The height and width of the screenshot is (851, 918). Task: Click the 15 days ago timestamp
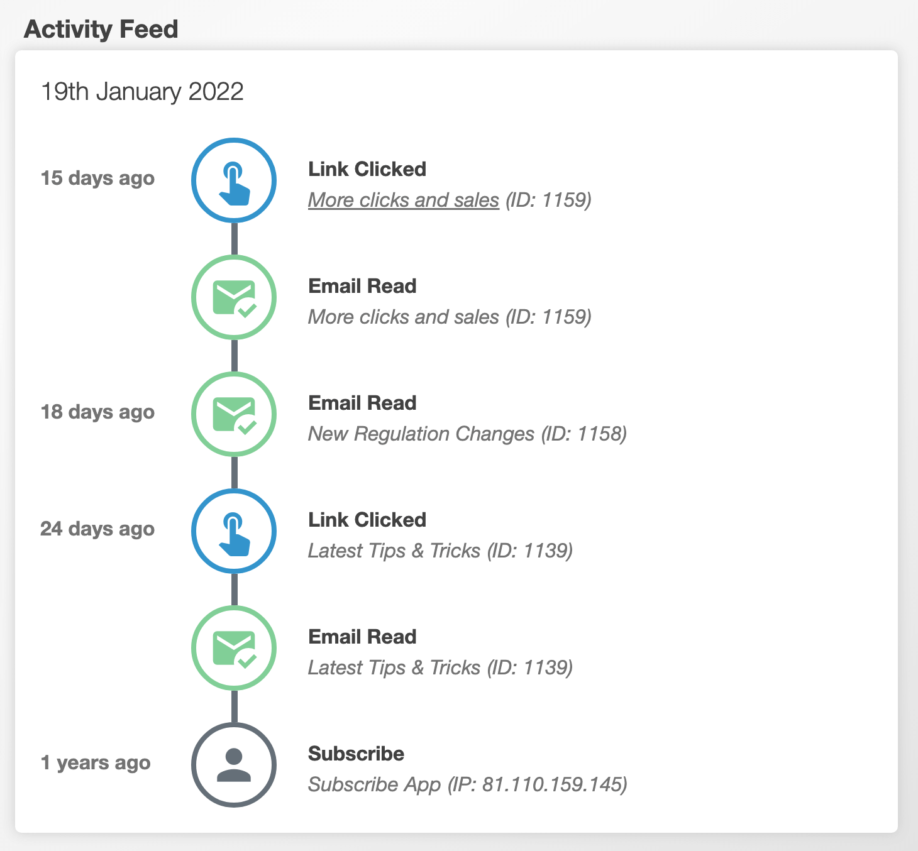tap(97, 178)
